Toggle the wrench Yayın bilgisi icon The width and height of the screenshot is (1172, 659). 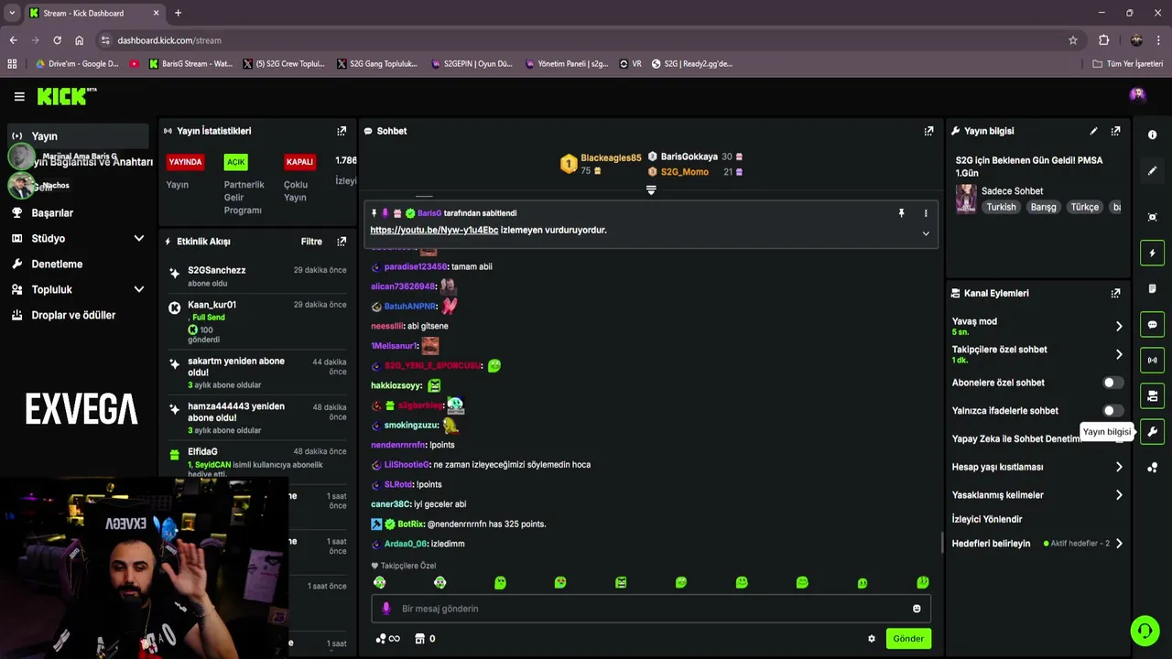click(1152, 432)
